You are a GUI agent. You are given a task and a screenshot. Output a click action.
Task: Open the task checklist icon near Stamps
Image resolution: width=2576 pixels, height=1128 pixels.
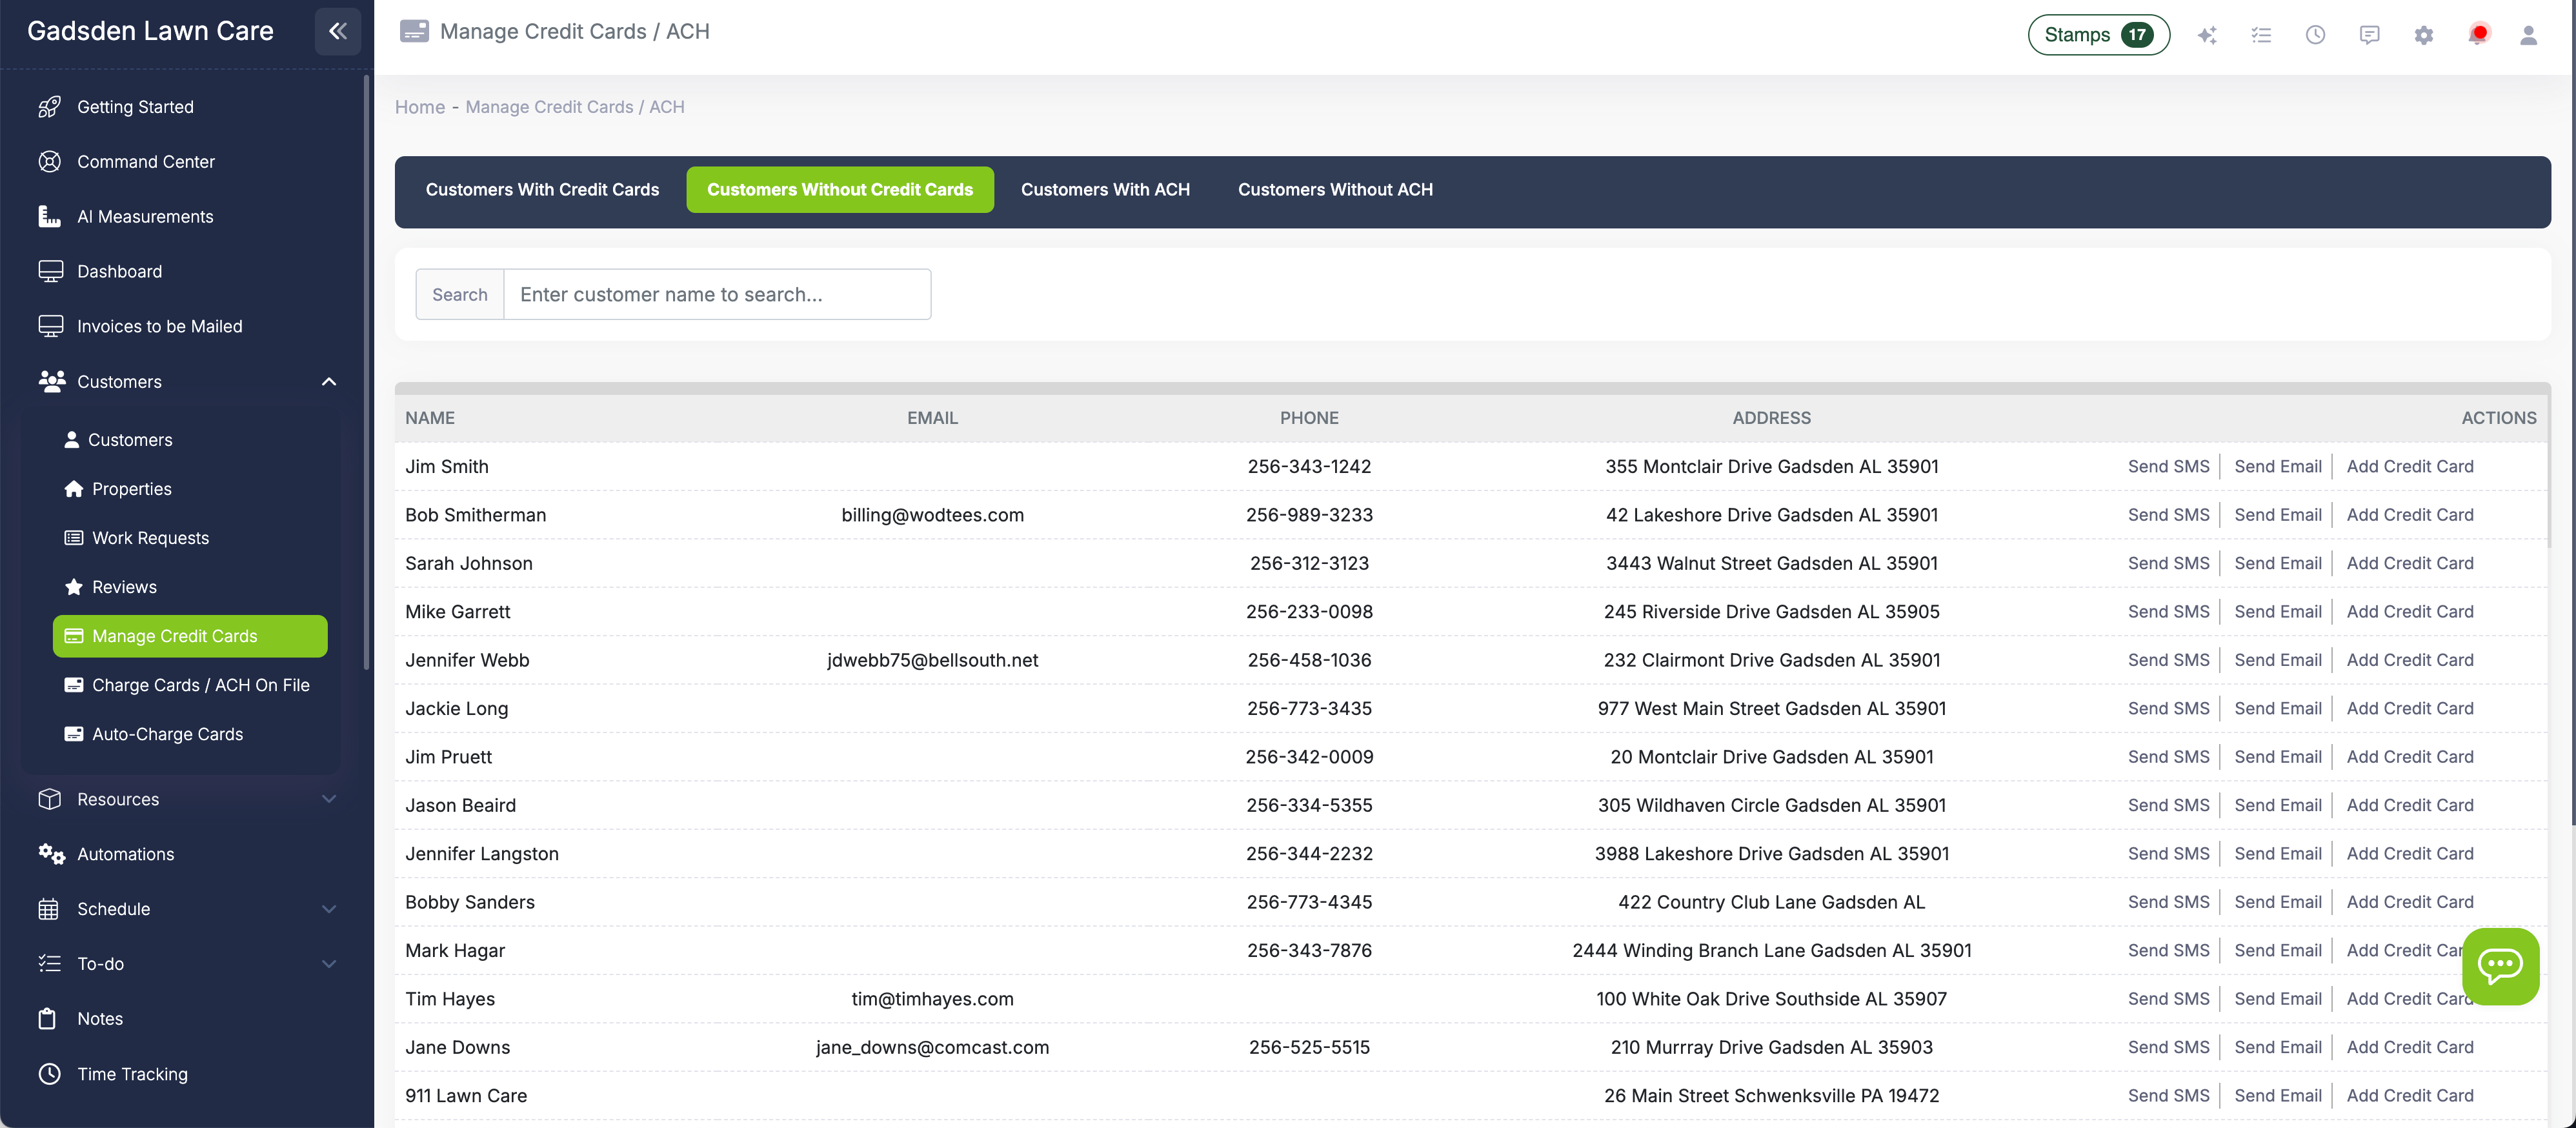[x=2261, y=34]
